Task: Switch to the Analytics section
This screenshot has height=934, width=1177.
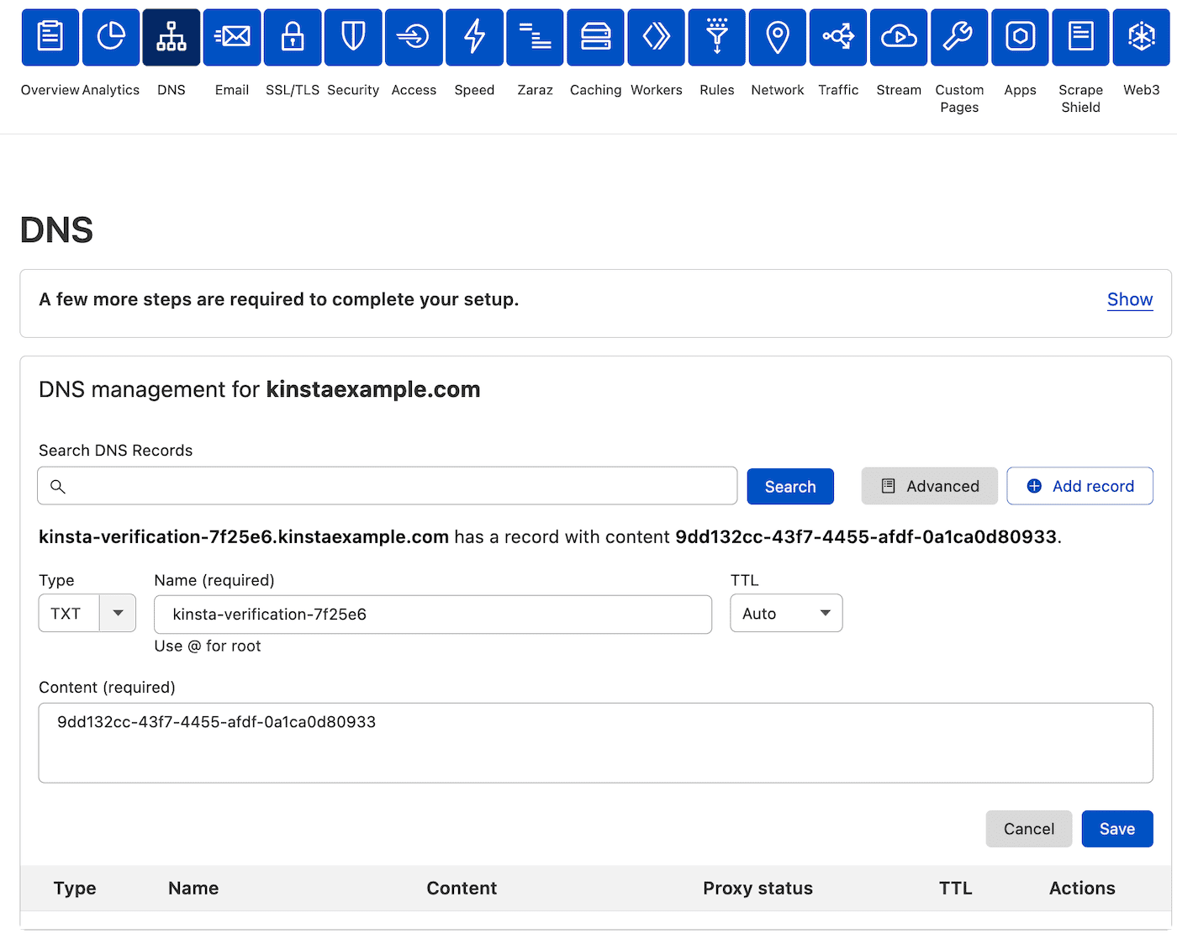Action: tap(110, 37)
